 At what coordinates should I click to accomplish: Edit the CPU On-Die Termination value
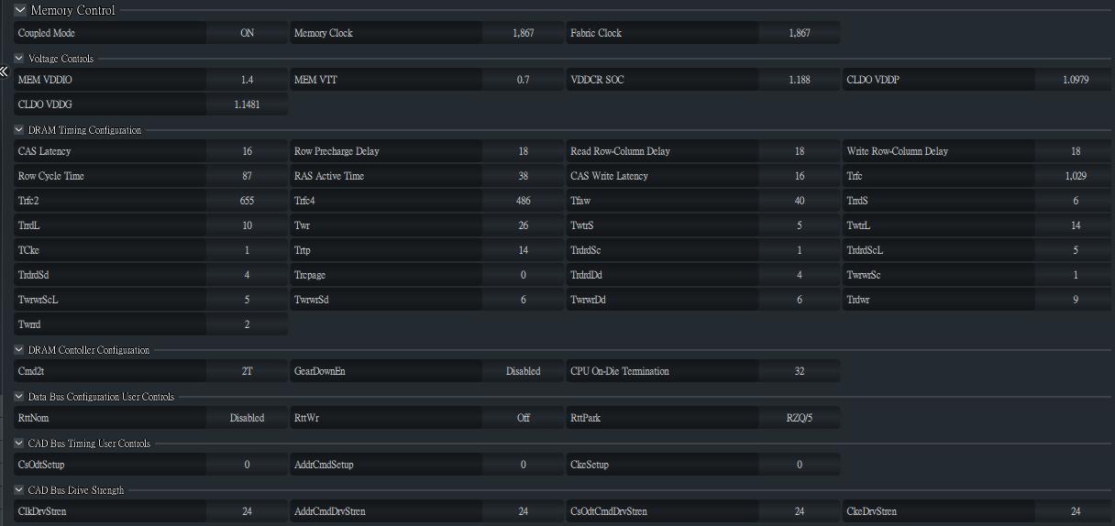coord(799,372)
